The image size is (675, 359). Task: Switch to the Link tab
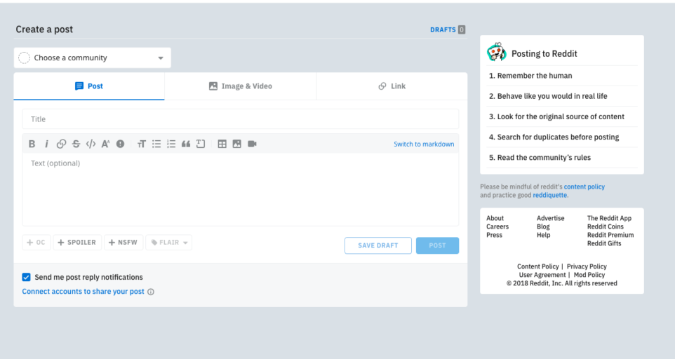tap(392, 86)
